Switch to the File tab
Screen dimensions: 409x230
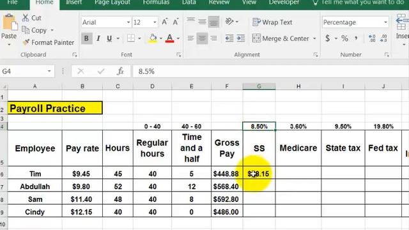pyautogui.click(x=12, y=3)
